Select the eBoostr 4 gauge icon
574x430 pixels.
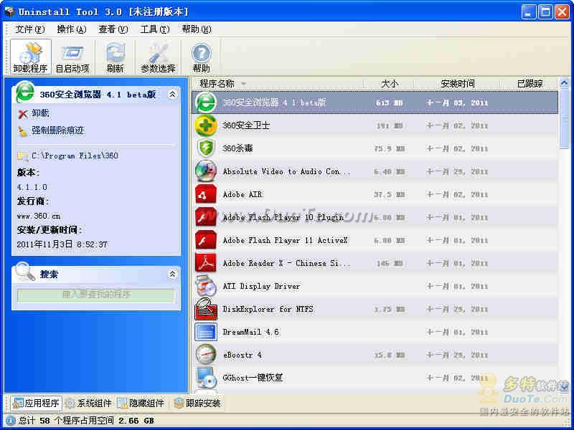tap(206, 355)
